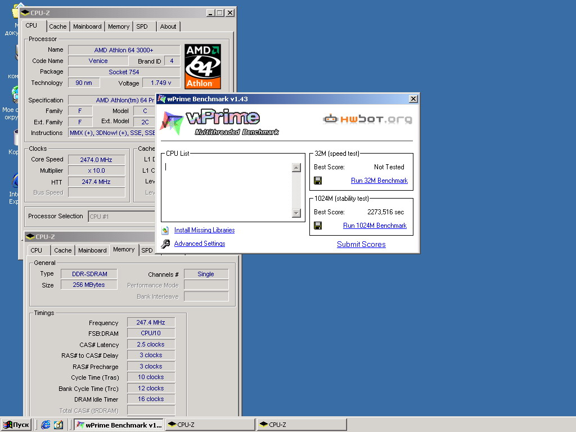Click the save icon beside Run 1024M Benchmark
Viewport: 576px width, 432px height.
pyautogui.click(x=318, y=226)
